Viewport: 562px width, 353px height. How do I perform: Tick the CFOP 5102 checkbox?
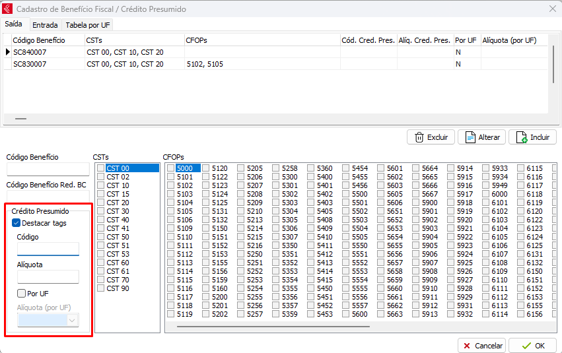click(x=171, y=185)
